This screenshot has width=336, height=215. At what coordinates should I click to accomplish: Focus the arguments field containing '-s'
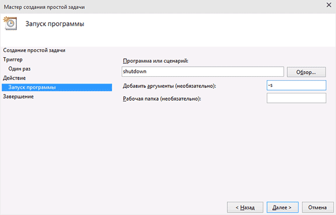[x=296, y=85]
